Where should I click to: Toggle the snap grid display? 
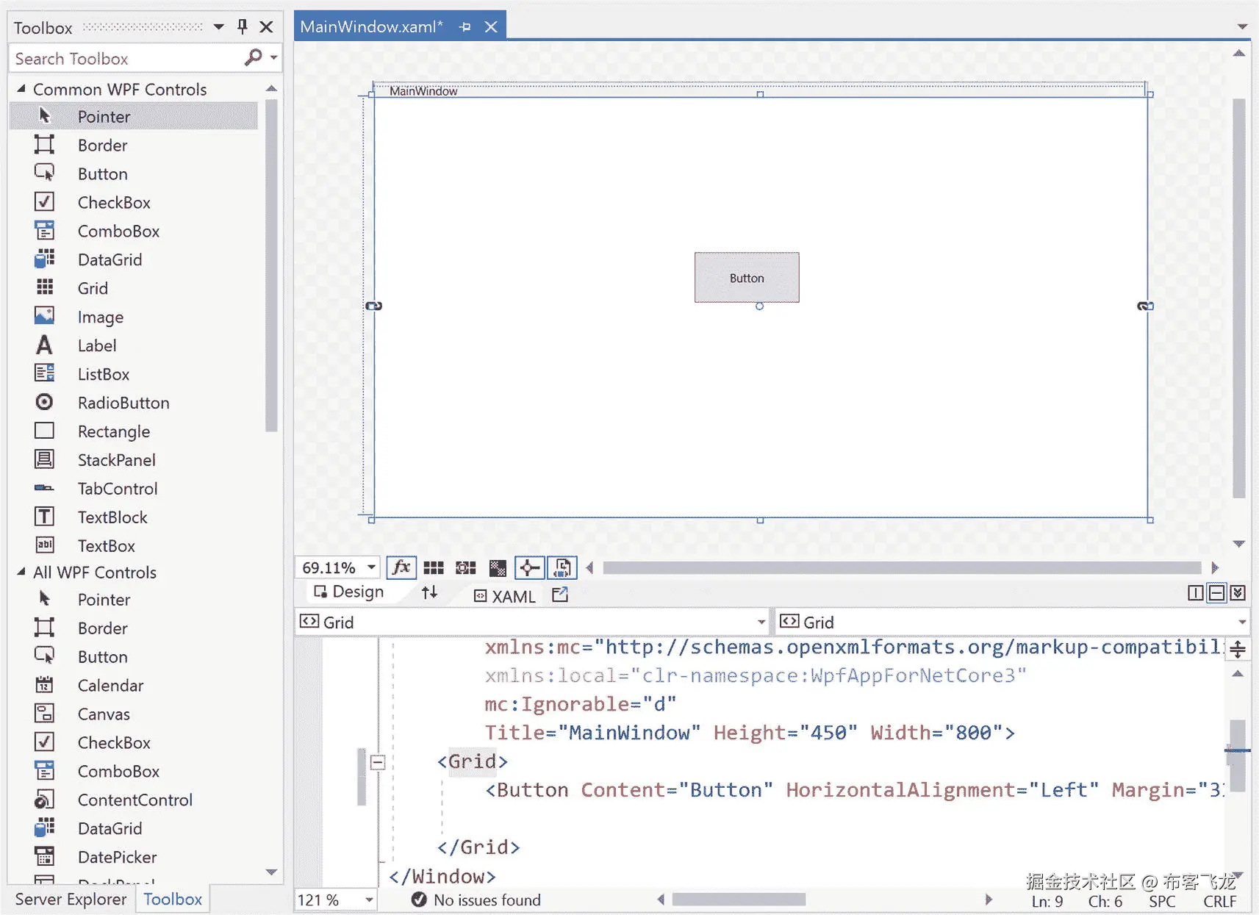pyautogui.click(x=434, y=567)
